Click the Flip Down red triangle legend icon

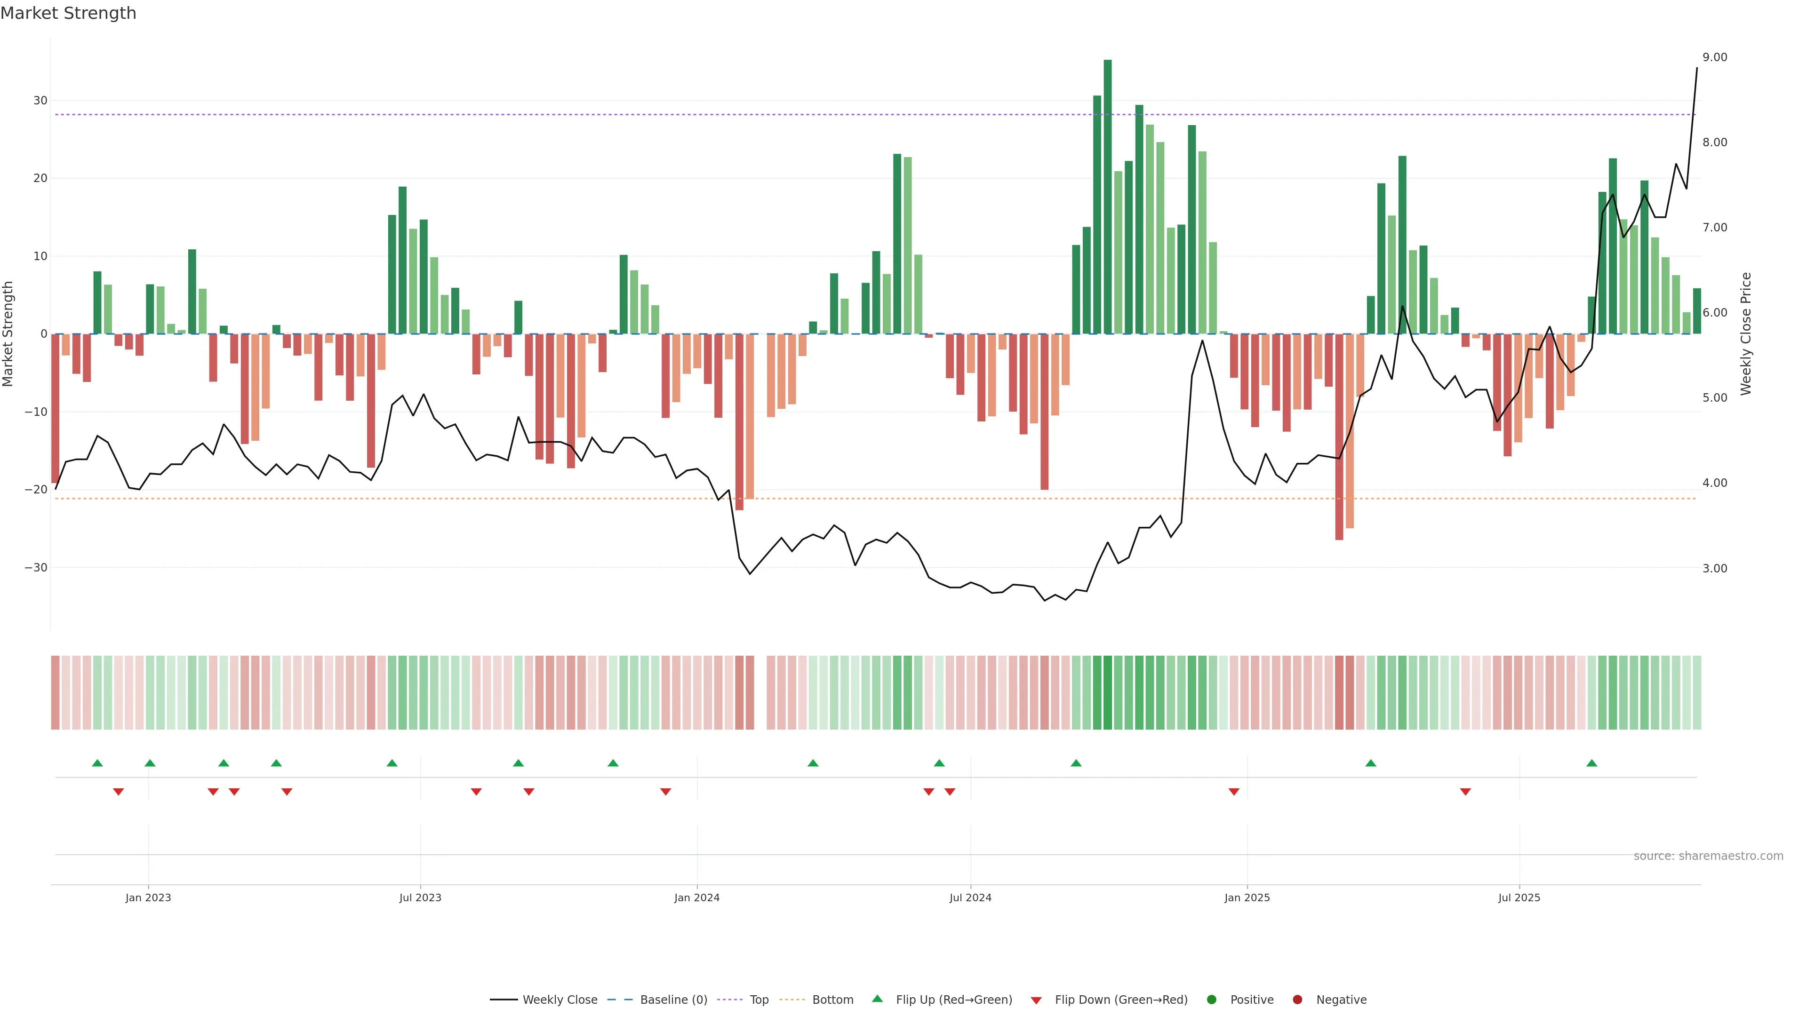[1036, 1000]
